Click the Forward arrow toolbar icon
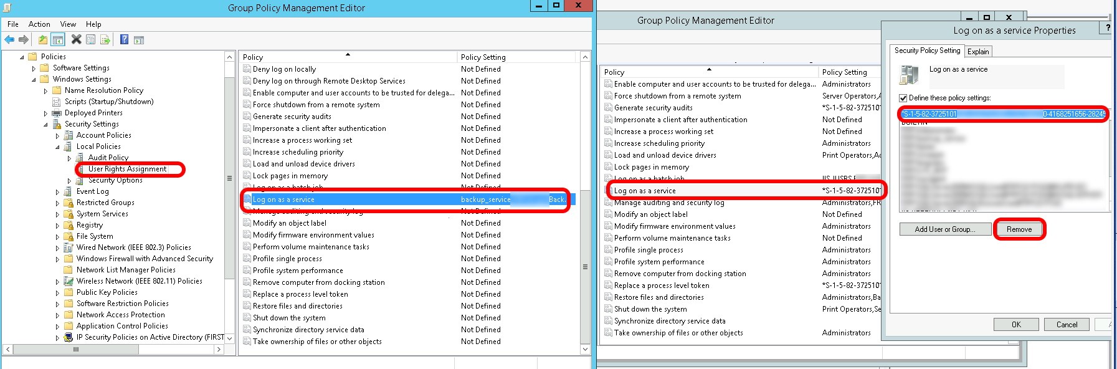The width and height of the screenshot is (1117, 369). coord(24,40)
